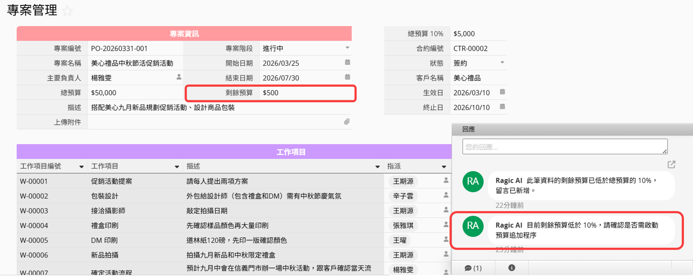The height and width of the screenshot is (276, 693).
Task: Open 描述 column header dropdown arrow
Action: pyautogui.click(x=377, y=167)
